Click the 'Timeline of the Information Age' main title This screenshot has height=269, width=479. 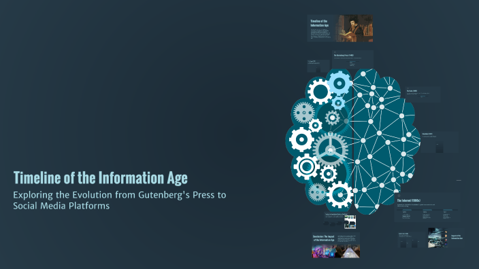click(100, 178)
